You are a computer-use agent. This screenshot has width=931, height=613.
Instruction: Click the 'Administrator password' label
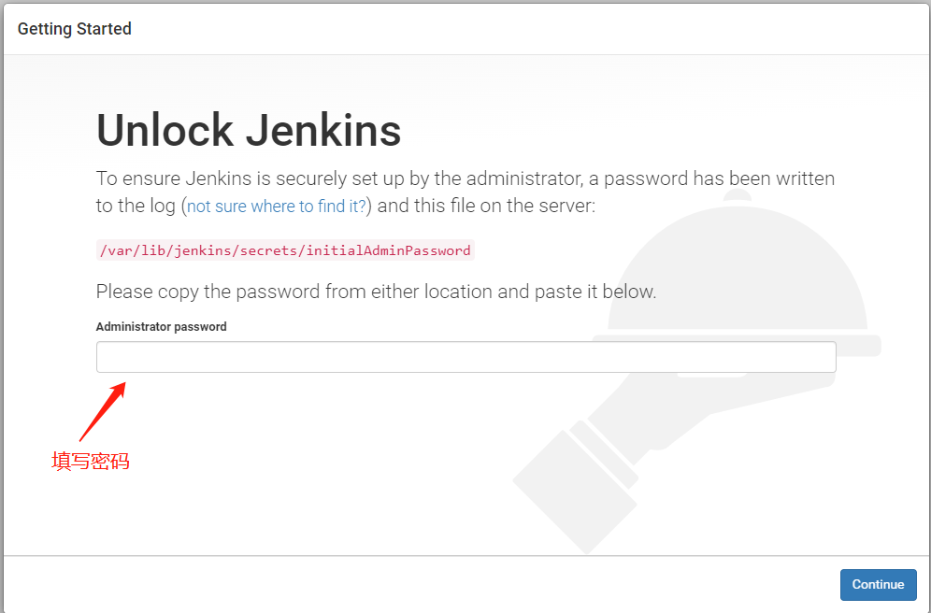pyautogui.click(x=161, y=326)
